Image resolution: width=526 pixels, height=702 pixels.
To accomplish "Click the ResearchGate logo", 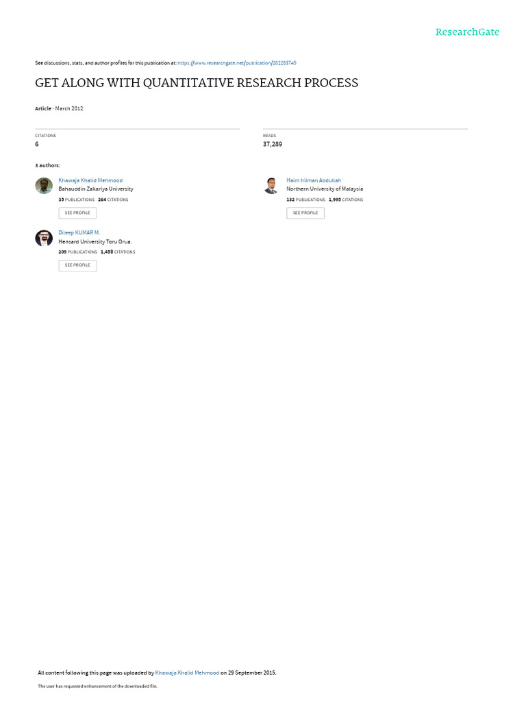I will [x=467, y=32].
